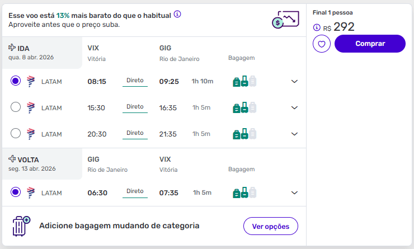Click baggage icons for the 15:30 flight
This screenshot has width=414, height=249.
244,107
